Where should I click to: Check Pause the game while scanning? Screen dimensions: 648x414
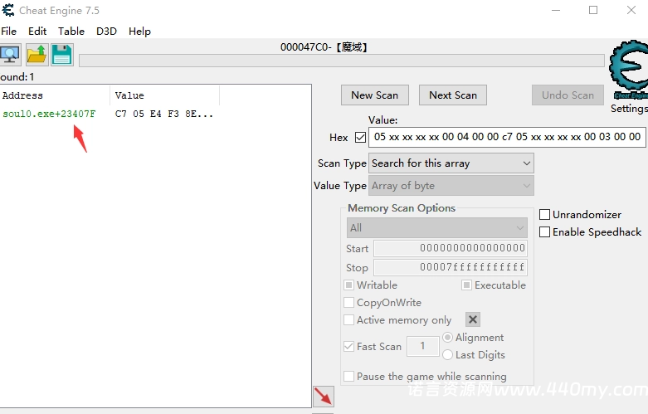tap(348, 376)
